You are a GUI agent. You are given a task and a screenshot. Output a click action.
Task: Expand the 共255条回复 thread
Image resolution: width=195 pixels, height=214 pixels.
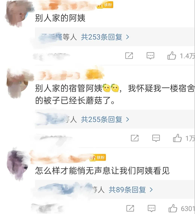[105, 119]
